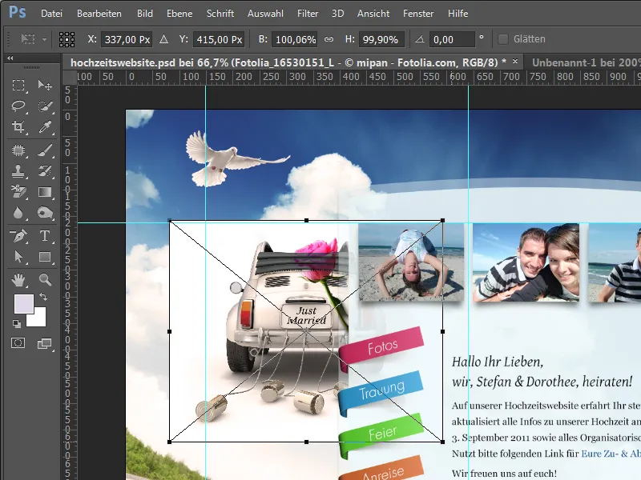Select the Gradient tool

45,192
